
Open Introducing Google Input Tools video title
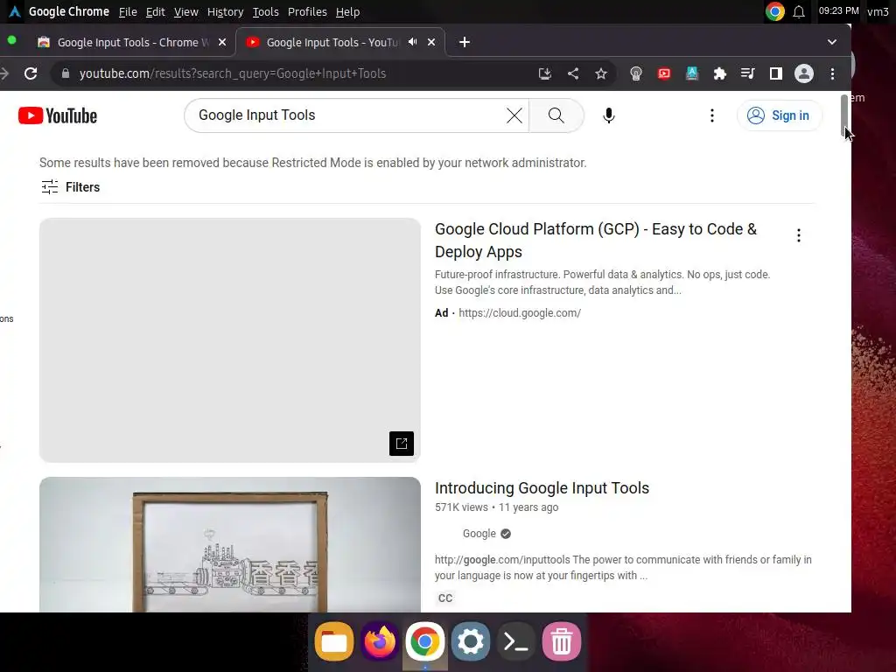coord(542,488)
